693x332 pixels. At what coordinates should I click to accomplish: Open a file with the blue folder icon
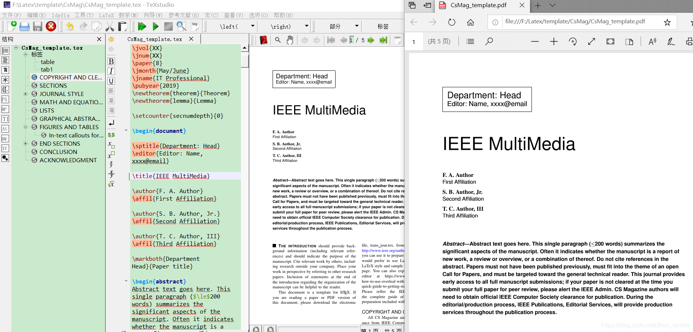(x=25, y=26)
